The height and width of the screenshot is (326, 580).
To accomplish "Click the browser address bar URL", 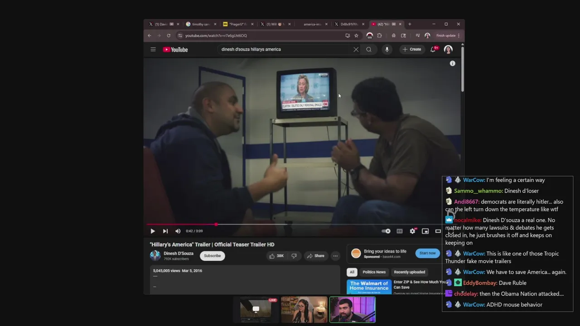I will tap(216, 35).
